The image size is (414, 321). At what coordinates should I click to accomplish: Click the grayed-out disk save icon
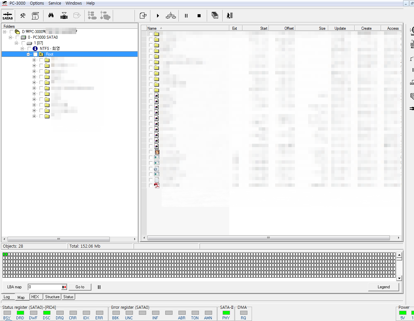click(x=77, y=16)
